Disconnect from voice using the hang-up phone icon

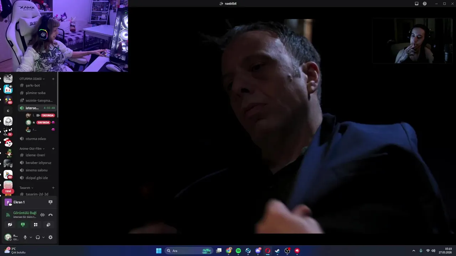51,215
